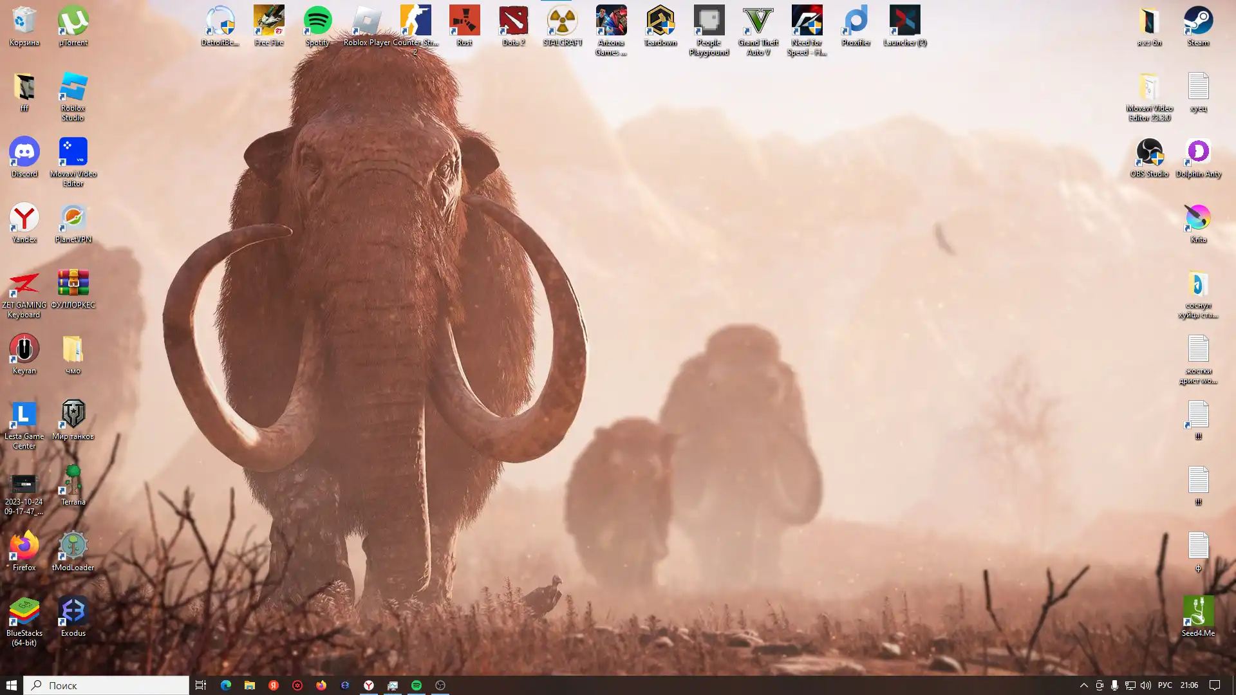The width and height of the screenshot is (1236, 695).
Task: Select the Proxifier desktop shortcut
Action: [x=856, y=26]
